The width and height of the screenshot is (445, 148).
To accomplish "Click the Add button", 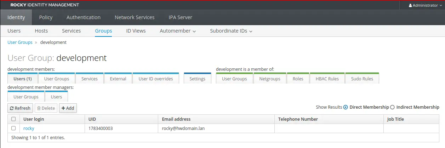I will tap(68, 108).
